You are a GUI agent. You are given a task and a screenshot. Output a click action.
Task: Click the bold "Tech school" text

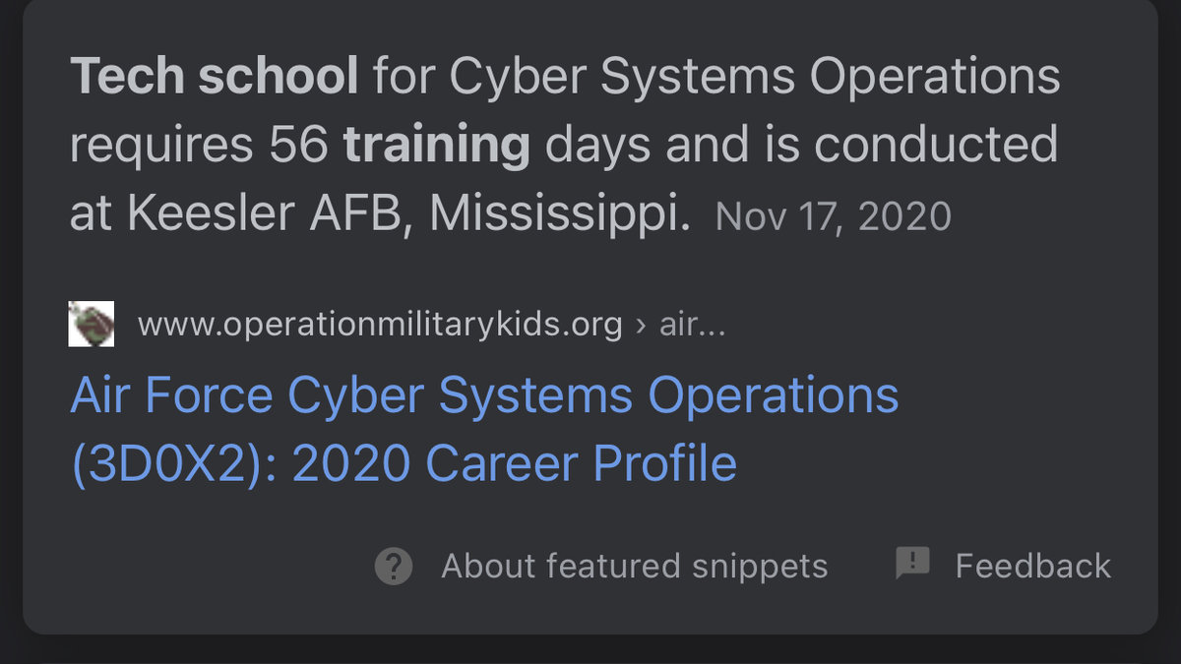214,77
